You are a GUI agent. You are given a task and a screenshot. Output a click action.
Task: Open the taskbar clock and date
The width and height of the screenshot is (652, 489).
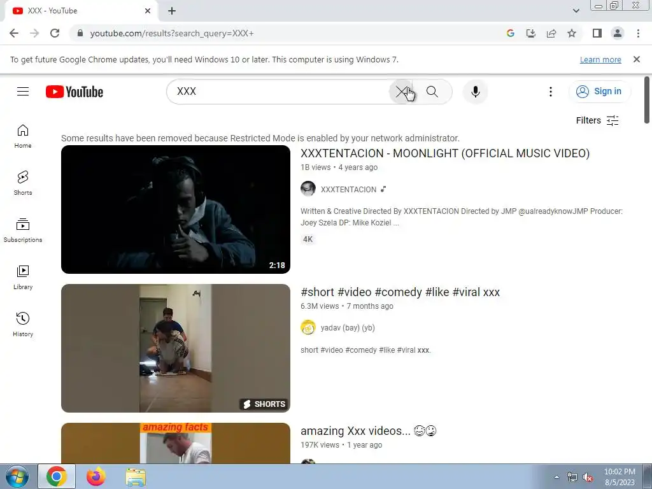coord(620,477)
